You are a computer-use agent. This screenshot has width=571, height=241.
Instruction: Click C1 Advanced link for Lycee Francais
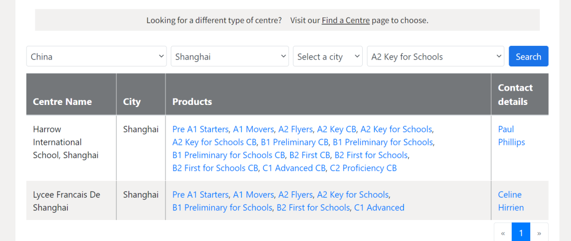[379, 208]
